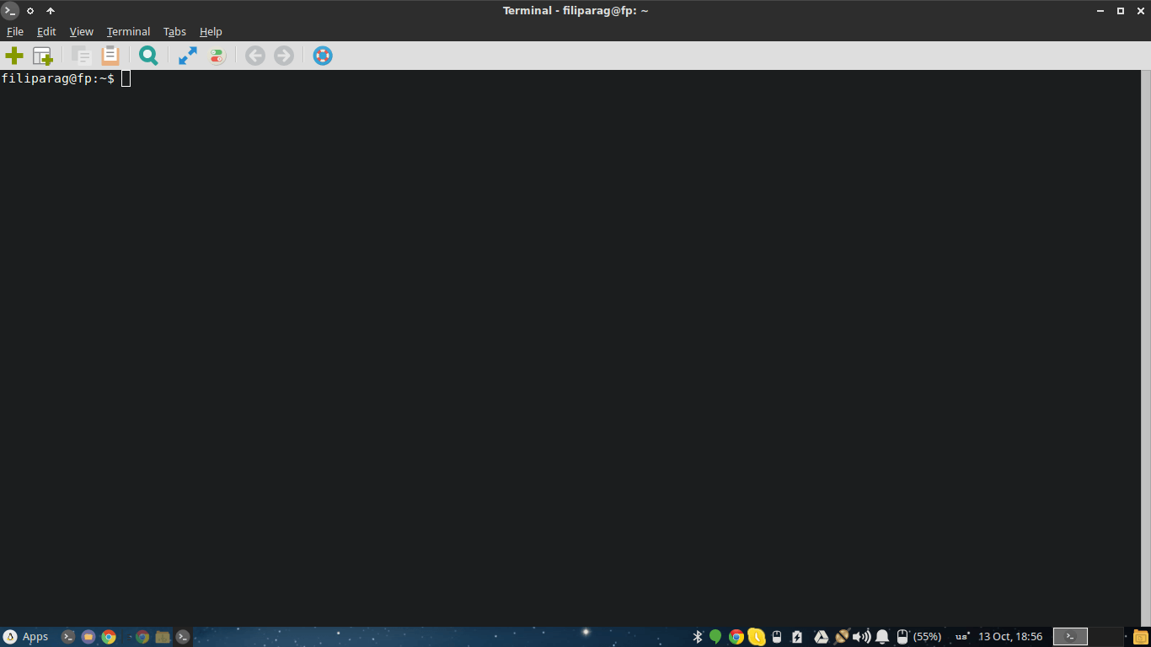This screenshot has width=1151, height=647.
Task: Open the Tabs menu
Action: (174, 31)
